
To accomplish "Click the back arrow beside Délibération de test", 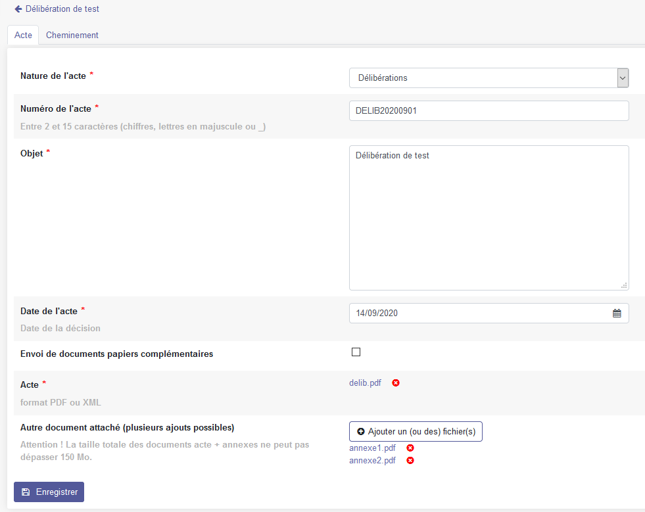I will (x=18, y=9).
